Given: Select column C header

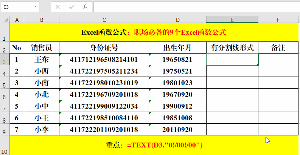Looking at the screenshot, I should (104, 20).
